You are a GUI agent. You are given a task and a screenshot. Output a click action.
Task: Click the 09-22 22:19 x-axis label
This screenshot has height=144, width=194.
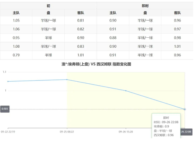pyautogui.click(x=8, y=132)
